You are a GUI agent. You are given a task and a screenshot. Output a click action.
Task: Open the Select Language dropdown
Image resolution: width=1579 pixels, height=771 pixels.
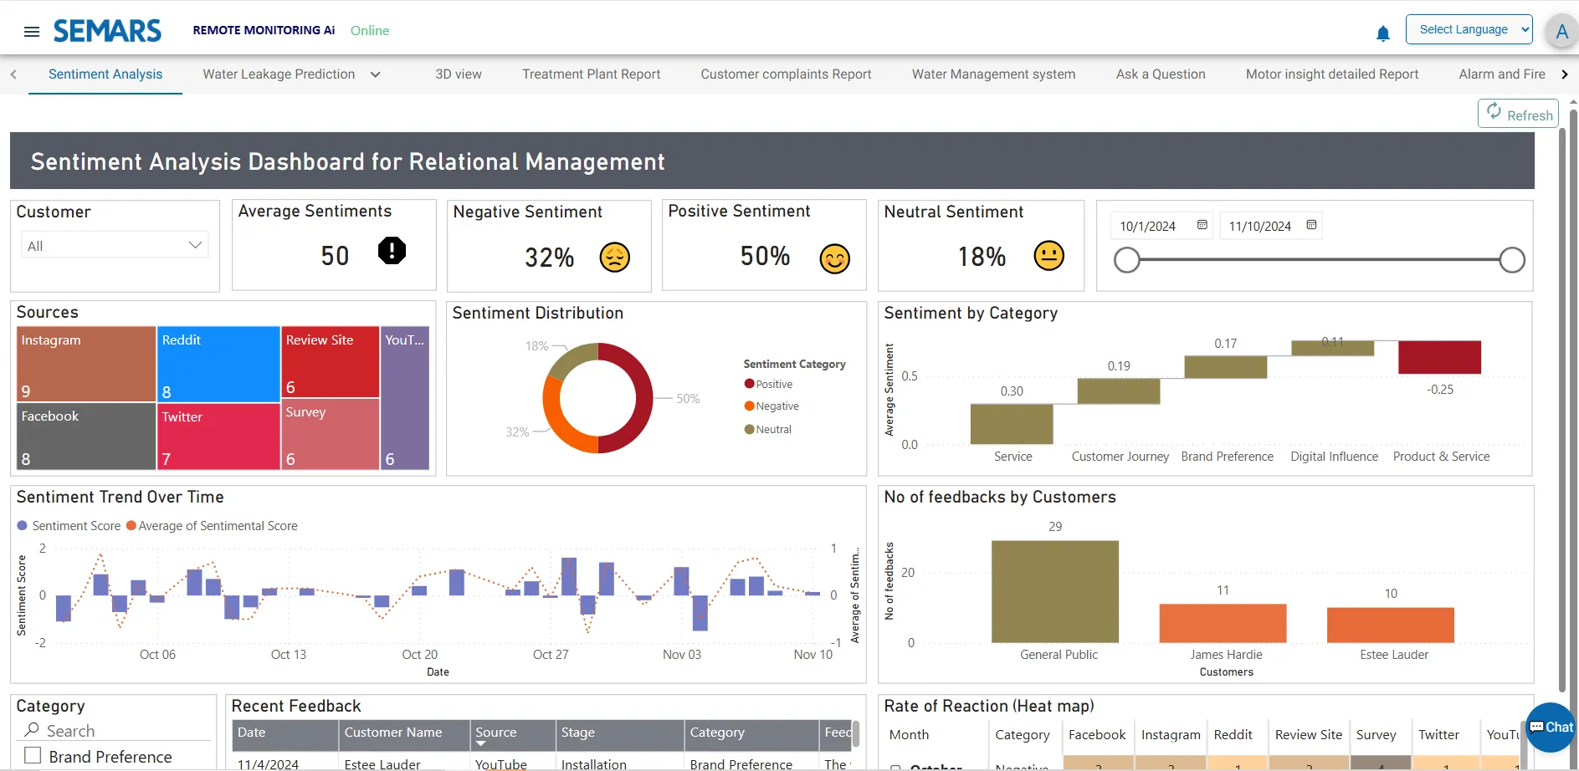(1469, 29)
